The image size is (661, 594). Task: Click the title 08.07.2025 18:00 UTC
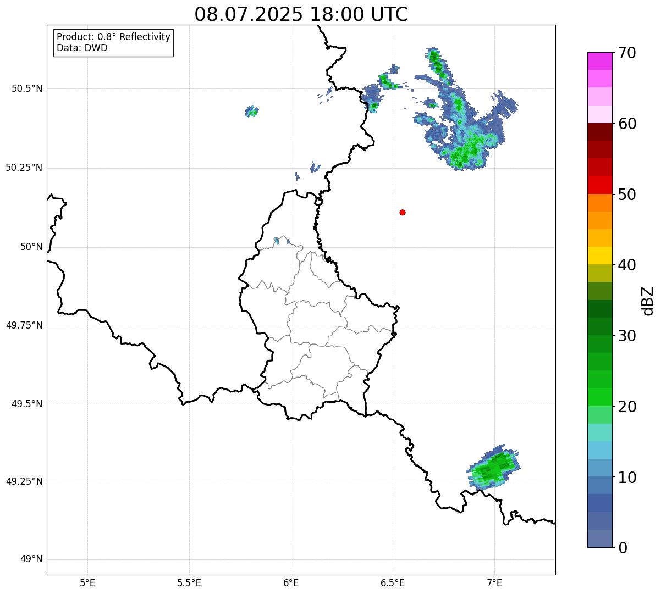click(x=301, y=14)
